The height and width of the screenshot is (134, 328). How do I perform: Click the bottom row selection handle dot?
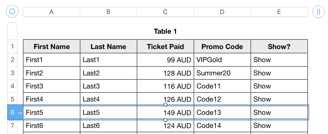point(165,120)
